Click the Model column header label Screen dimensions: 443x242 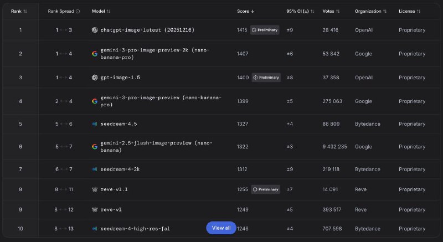(x=99, y=11)
